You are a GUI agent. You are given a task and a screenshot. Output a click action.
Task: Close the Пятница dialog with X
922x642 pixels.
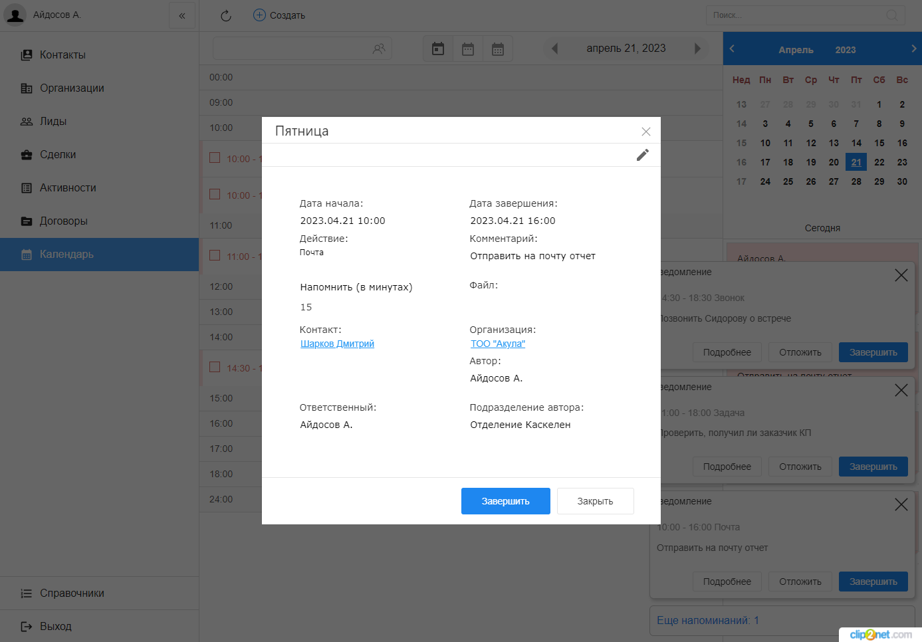(645, 132)
